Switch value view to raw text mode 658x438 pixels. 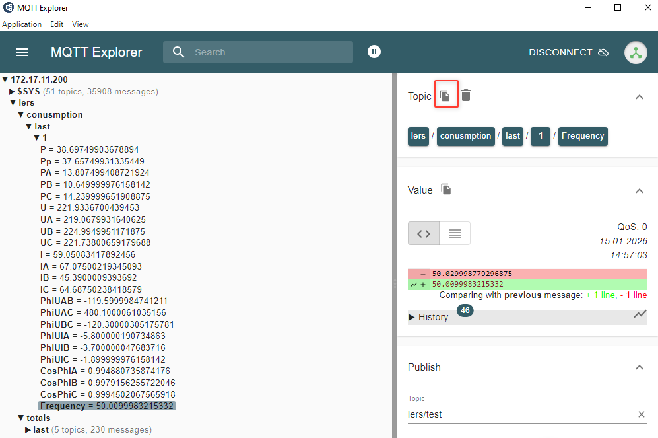pos(454,233)
